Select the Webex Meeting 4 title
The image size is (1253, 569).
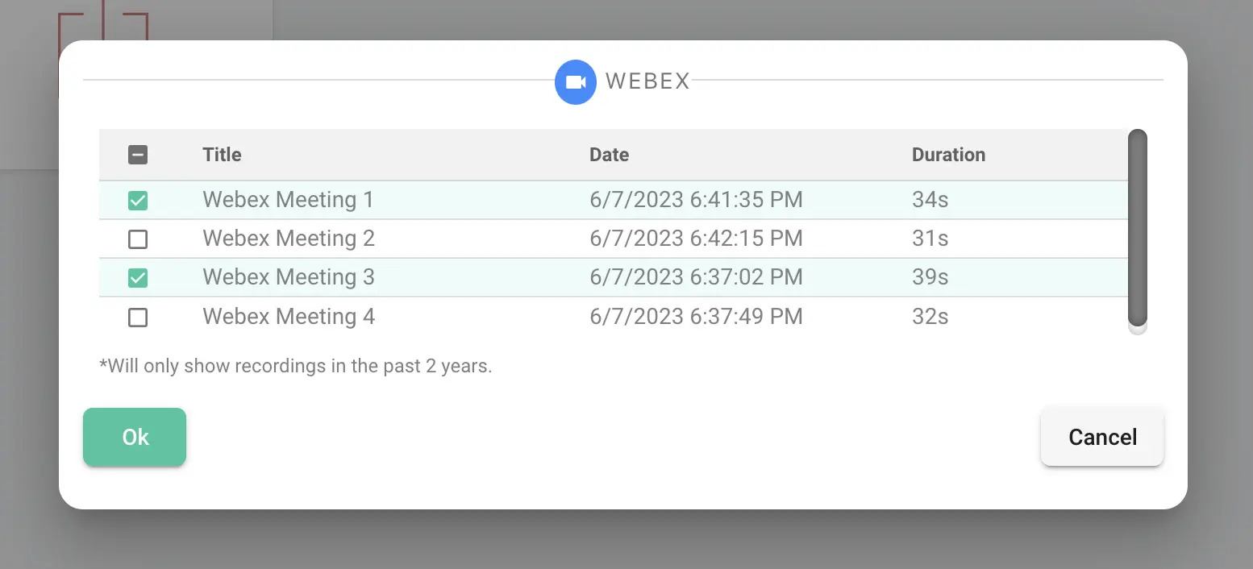(x=289, y=317)
